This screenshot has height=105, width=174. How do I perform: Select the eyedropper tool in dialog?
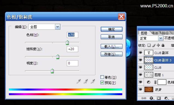point(79,82)
